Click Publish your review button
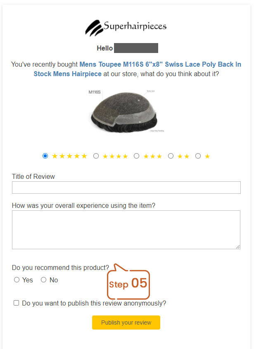The image size is (254, 349). pyautogui.click(x=126, y=322)
